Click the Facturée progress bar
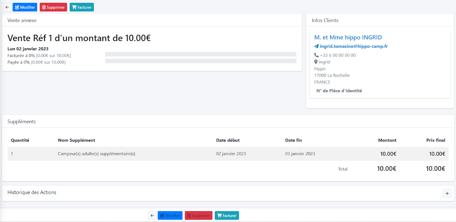456x222 pixels. 201,54
